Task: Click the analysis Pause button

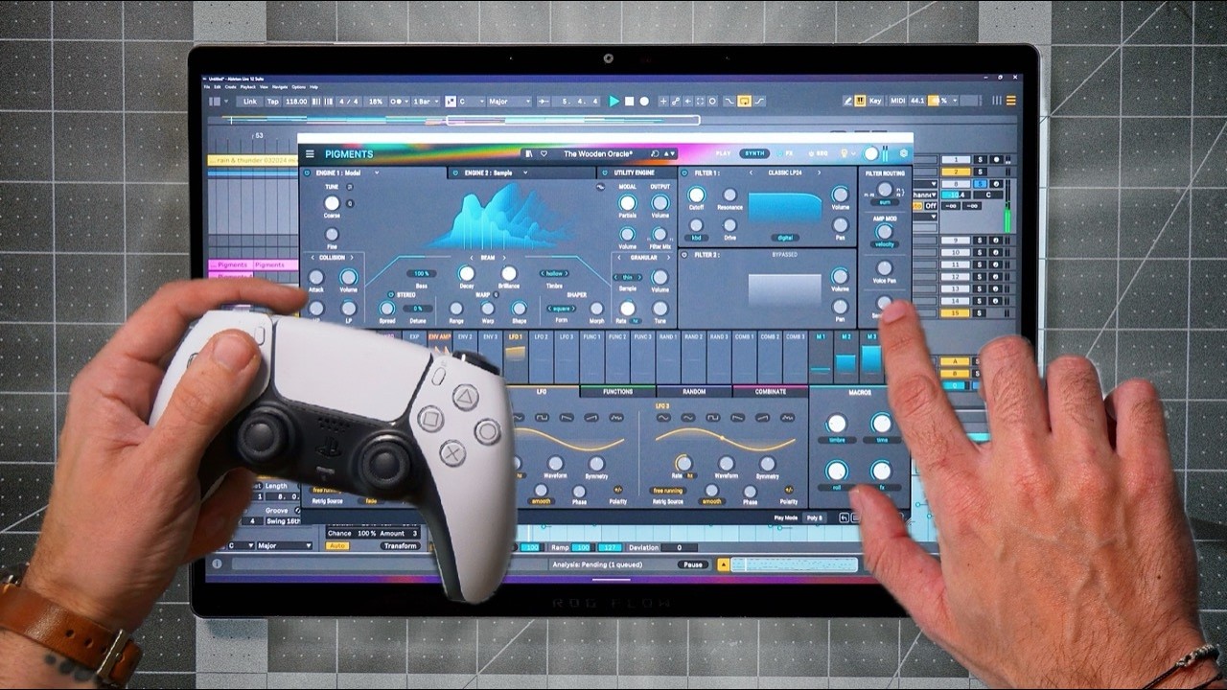Action: pyautogui.click(x=692, y=564)
